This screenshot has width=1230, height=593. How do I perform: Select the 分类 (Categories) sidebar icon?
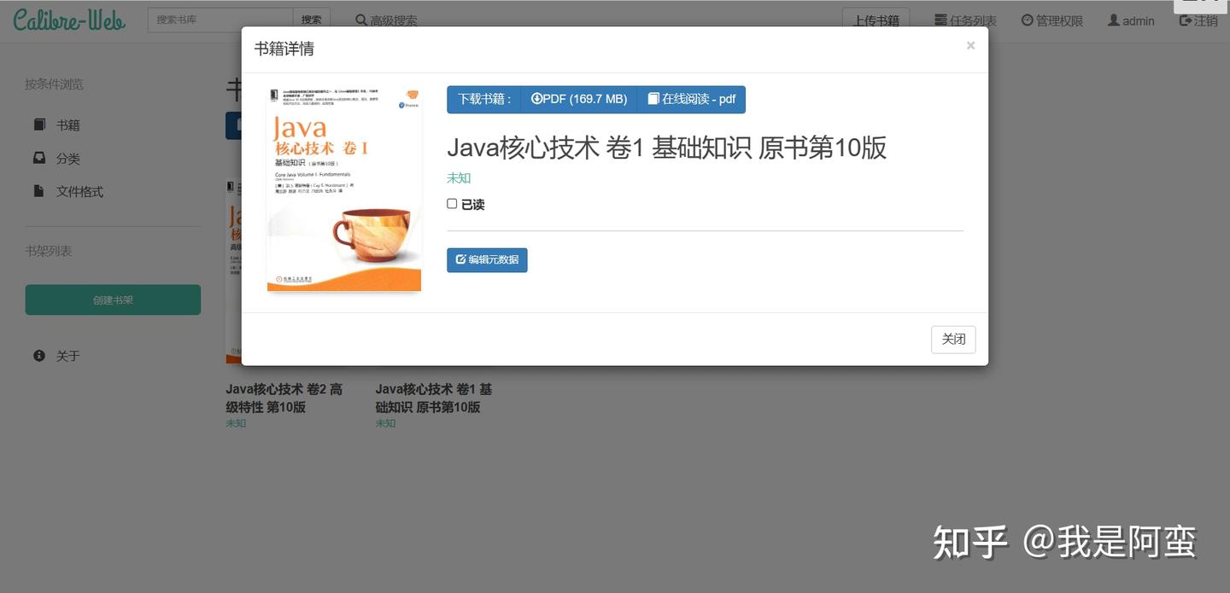[x=38, y=157]
